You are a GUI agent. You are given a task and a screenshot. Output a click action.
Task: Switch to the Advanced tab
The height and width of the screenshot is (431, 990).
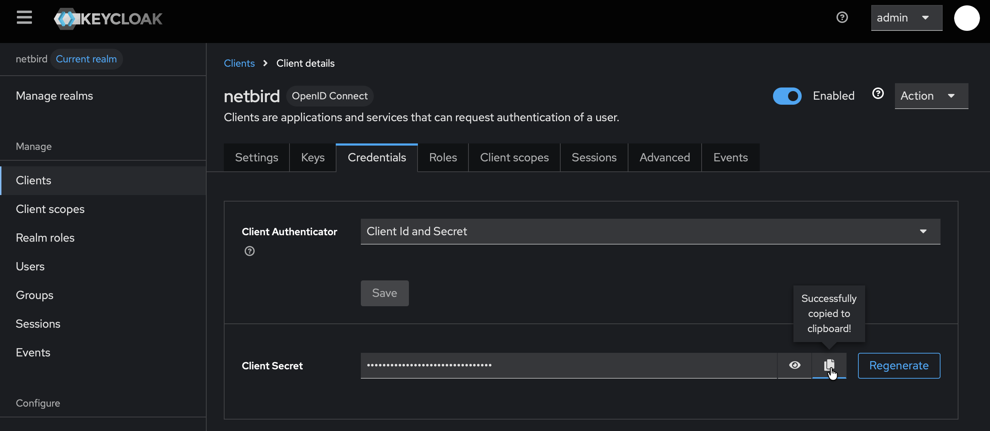[664, 157]
